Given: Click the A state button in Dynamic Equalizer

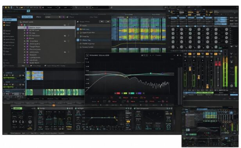Looking at the screenshot, I should (x=142, y=55).
